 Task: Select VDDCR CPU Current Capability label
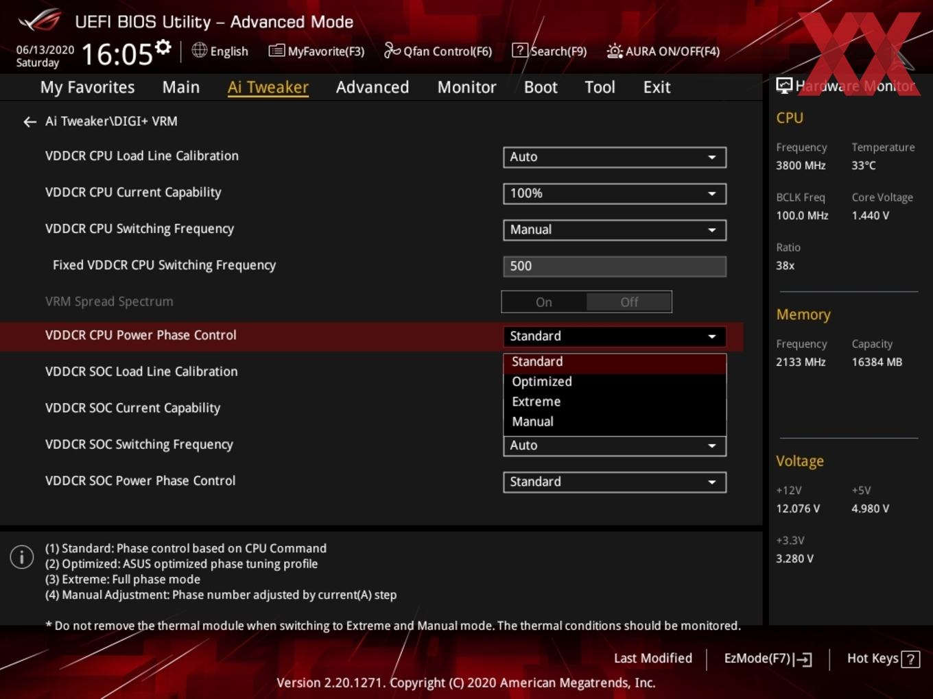(133, 193)
